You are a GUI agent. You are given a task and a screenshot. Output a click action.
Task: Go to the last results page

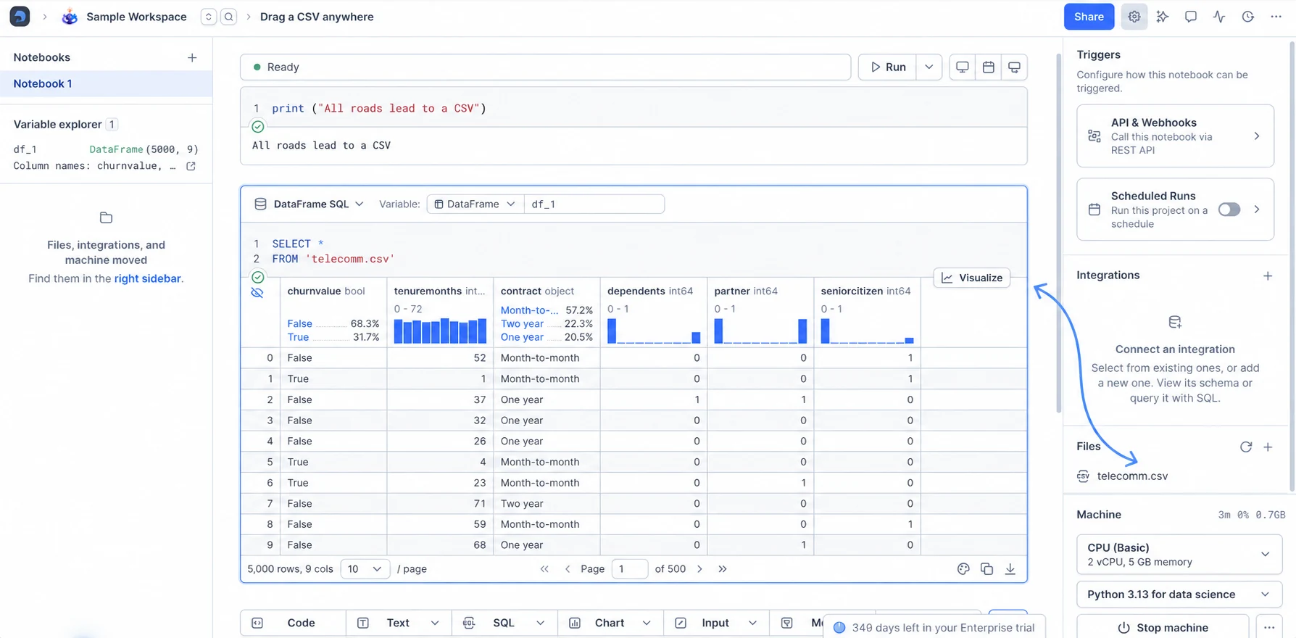coord(723,569)
